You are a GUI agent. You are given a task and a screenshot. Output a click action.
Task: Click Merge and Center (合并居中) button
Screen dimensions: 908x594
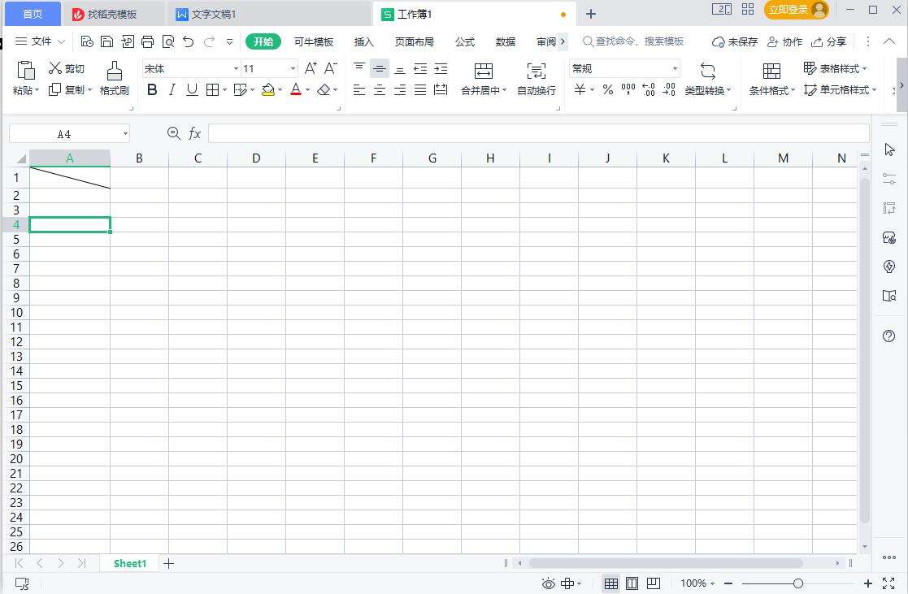(x=484, y=79)
